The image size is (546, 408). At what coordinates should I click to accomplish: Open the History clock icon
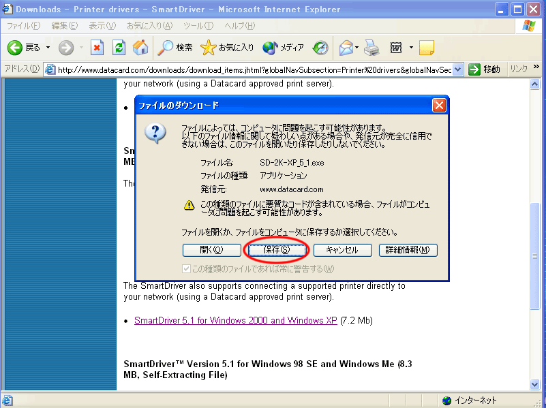click(320, 48)
